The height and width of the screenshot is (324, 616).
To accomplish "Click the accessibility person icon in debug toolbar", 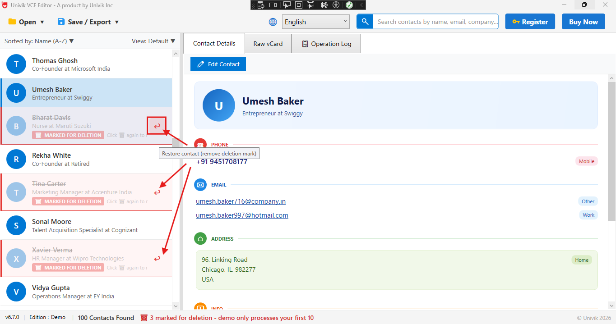I will [336, 5].
